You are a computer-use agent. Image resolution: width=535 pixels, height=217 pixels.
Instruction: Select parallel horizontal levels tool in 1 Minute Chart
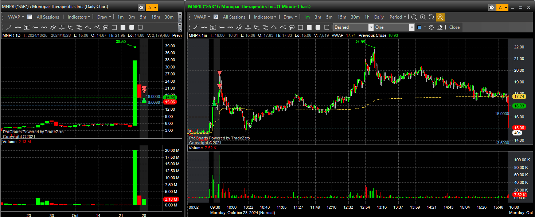tap(248, 27)
